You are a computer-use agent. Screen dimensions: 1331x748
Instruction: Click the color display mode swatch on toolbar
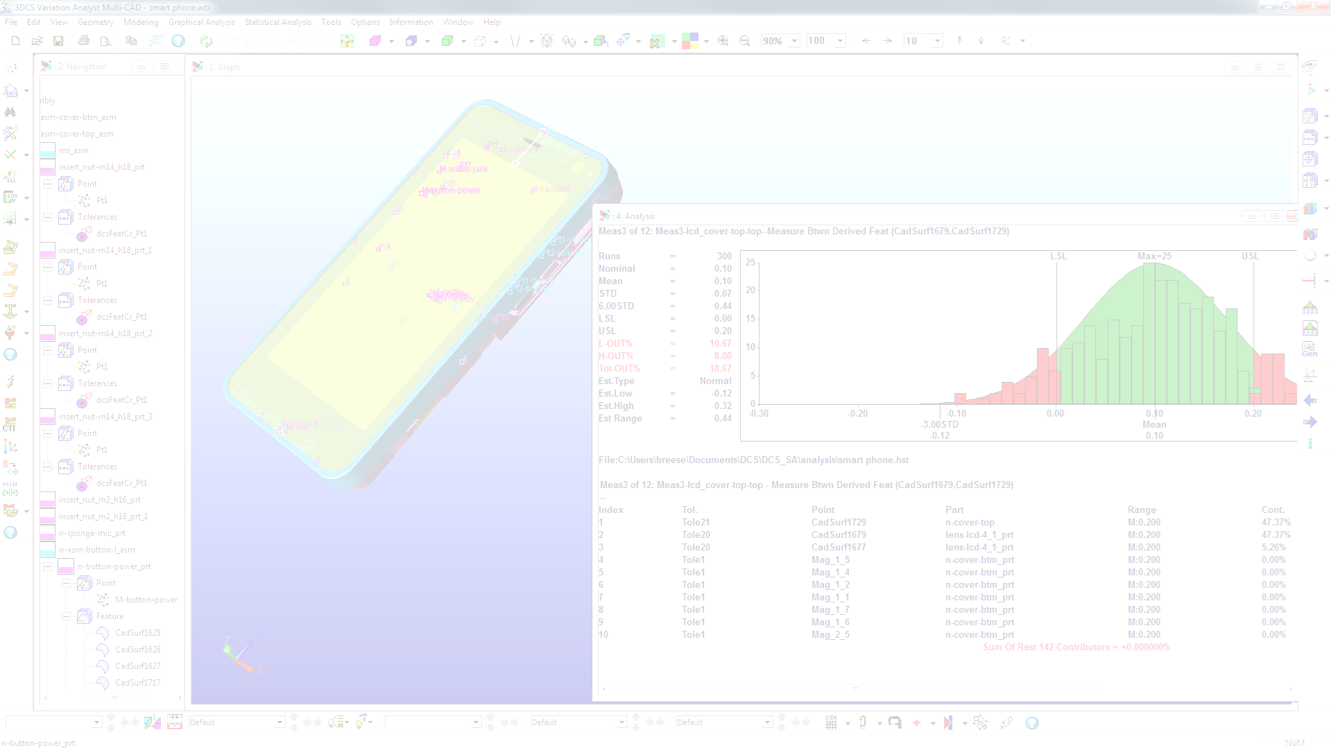(x=692, y=40)
